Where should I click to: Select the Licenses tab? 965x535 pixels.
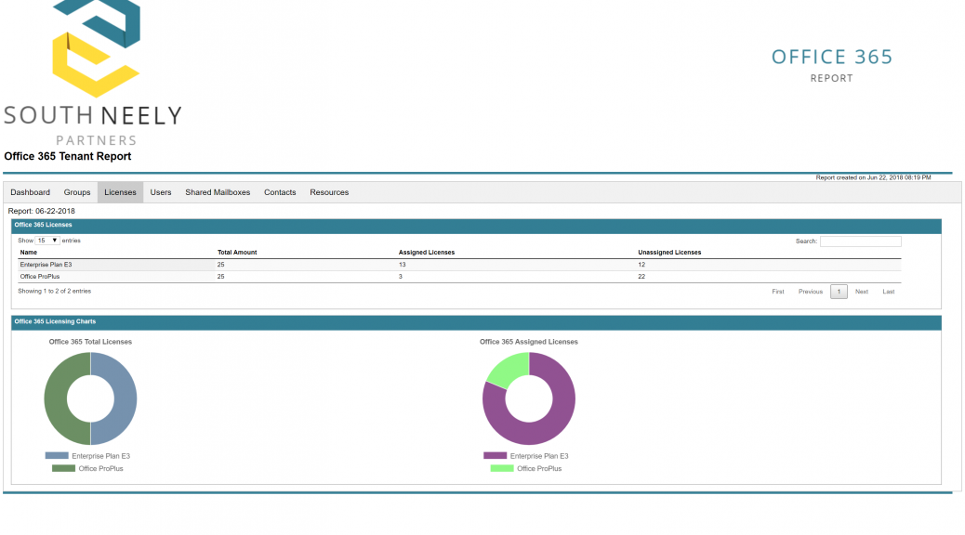click(120, 192)
